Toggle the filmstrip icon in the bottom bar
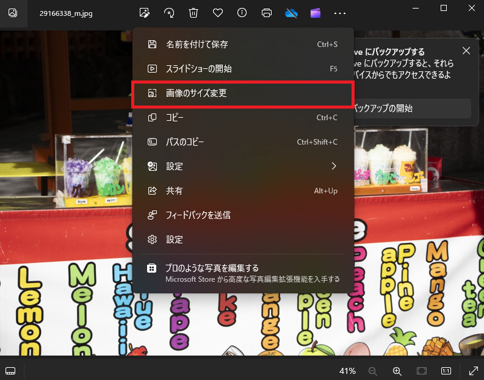Image resolution: width=484 pixels, height=380 pixels. pyautogui.click(x=10, y=371)
